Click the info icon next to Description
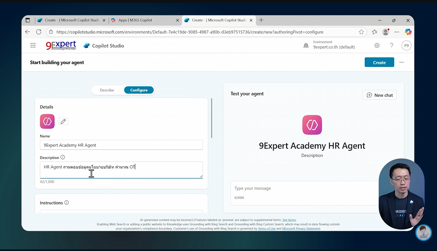The height and width of the screenshot is (251, 437). coord(62,157)
